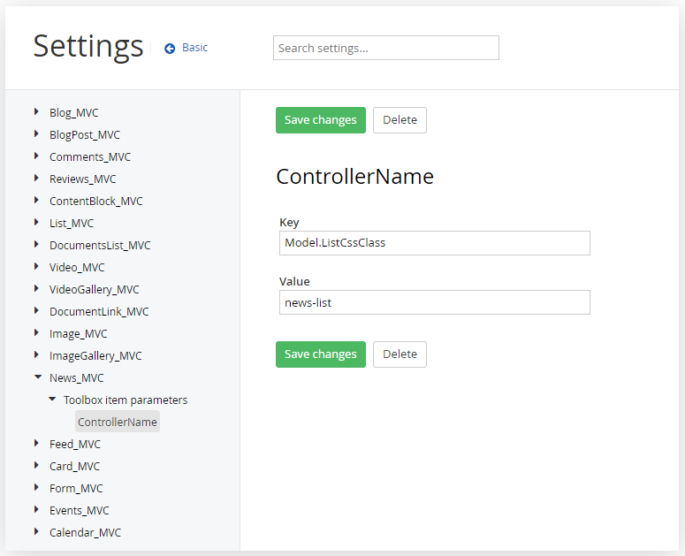Select the Events_MVC tree item
685x556 pixels.
[x=80, y=511]
